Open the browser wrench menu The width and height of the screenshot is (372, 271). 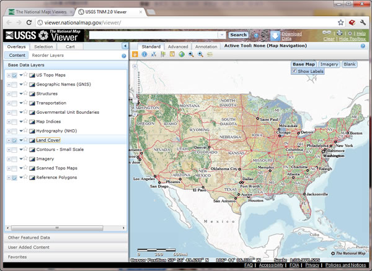pos(363,22)
